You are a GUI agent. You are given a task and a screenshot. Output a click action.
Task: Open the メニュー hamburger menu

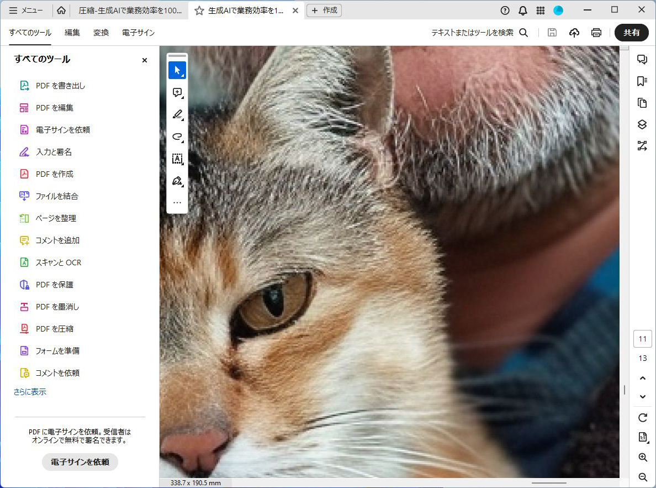click(x=26, y=11)
